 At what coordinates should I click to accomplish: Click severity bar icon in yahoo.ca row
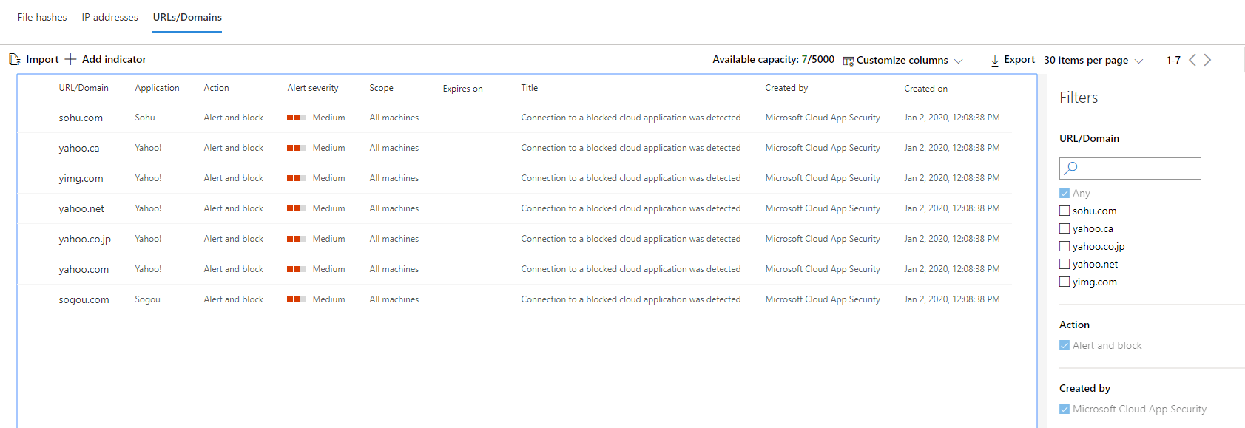tap(297, 148)
